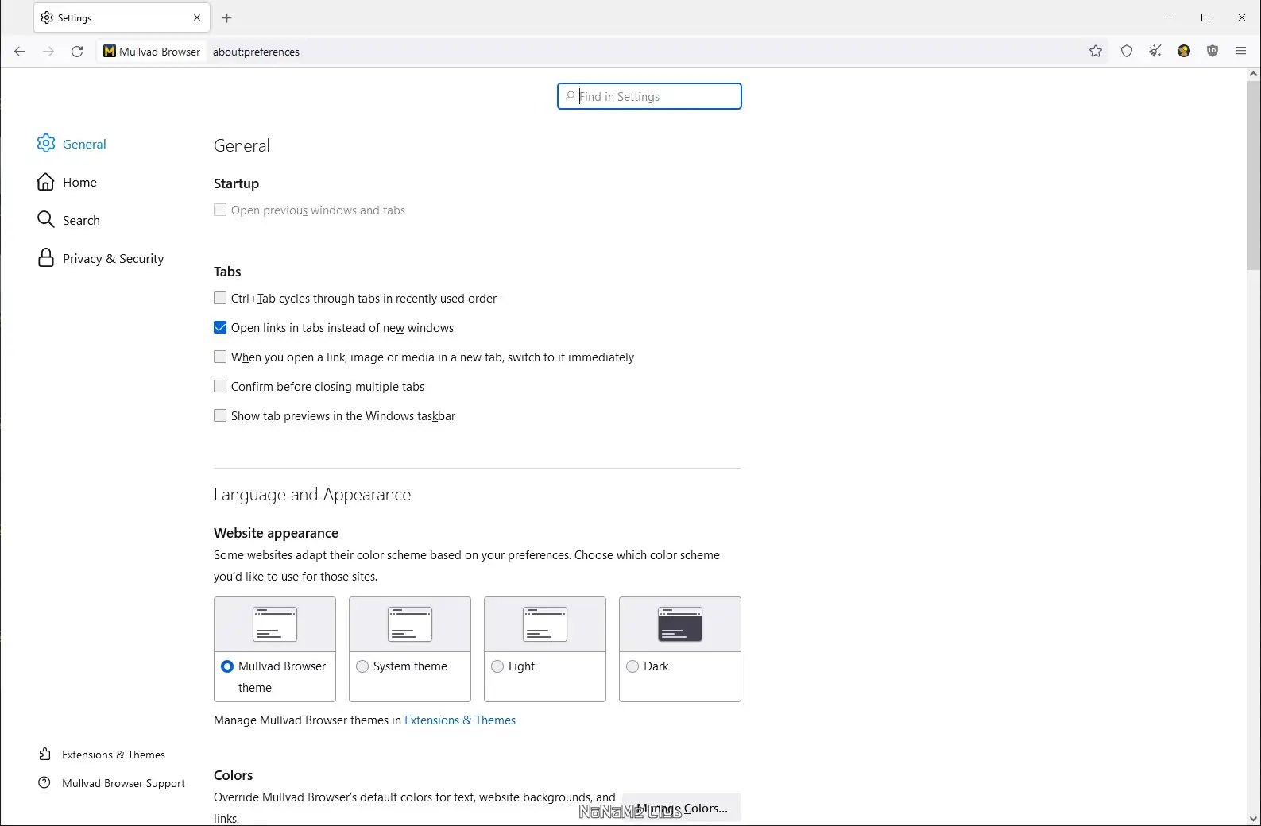Screen dimensions: 1261x826
Task: Enable Ctrl+Tab cycles in recently used order
Action: point(220,299)
